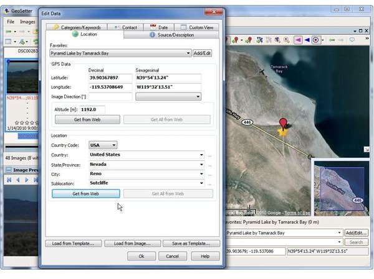Click the Ok button

click(x=141, y=256)
